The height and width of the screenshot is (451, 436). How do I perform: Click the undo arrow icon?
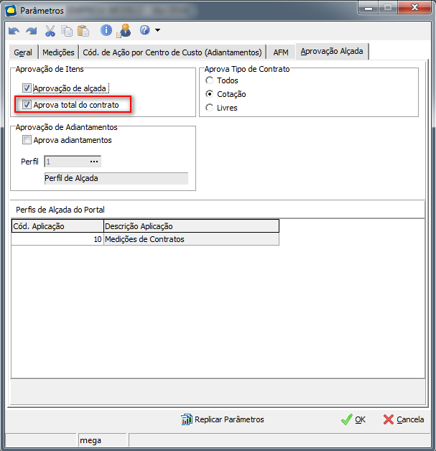[x=14, y=31]
